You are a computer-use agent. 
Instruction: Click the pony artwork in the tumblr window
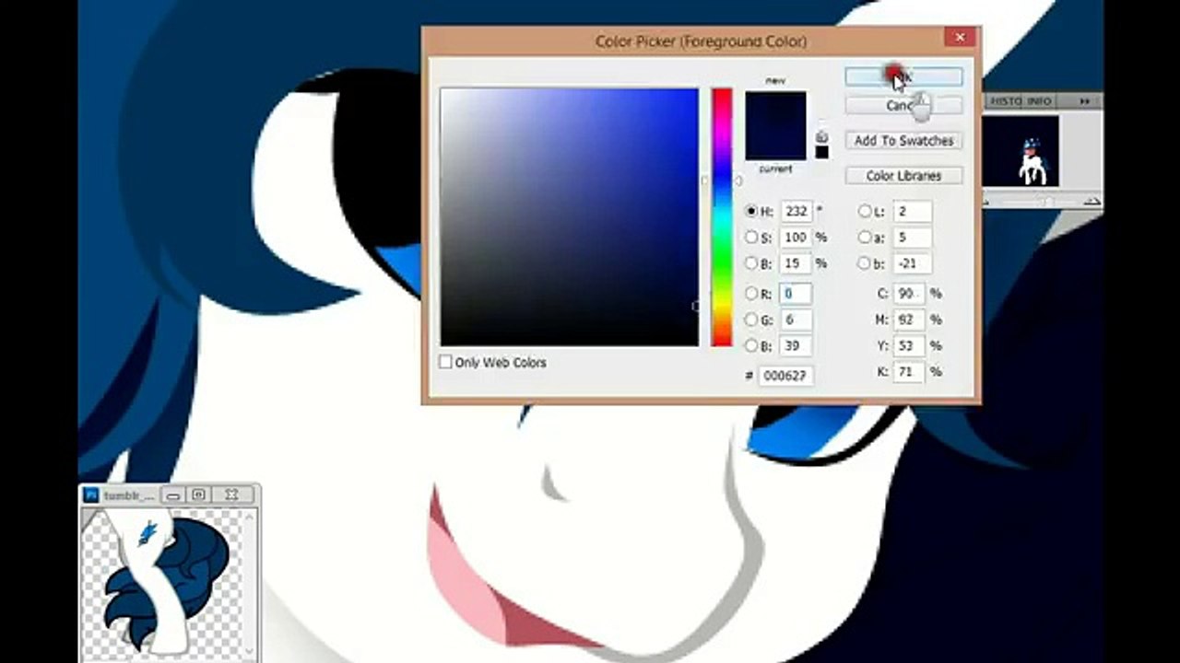pos(166,582)
